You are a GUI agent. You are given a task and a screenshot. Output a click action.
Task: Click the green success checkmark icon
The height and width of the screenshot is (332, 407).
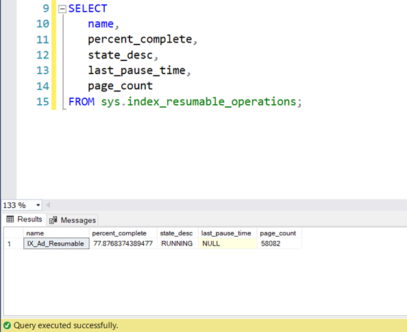coord(7,326)
